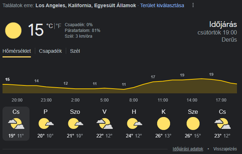Switch to the Szél tab
The width and height of the screenshot is (242, 154).
[x=75, y=51]
